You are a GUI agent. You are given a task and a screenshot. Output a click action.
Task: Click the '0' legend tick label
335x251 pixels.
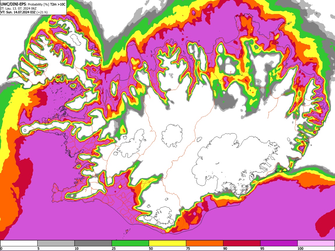coord(1,248)
